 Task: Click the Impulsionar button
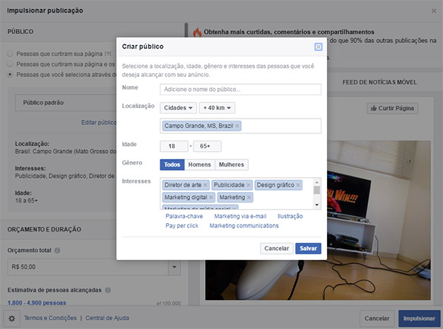coord(419,318)
